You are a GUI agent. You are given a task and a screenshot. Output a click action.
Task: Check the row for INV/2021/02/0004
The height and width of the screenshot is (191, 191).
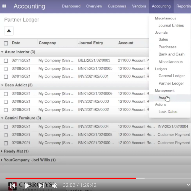point(6,127)
